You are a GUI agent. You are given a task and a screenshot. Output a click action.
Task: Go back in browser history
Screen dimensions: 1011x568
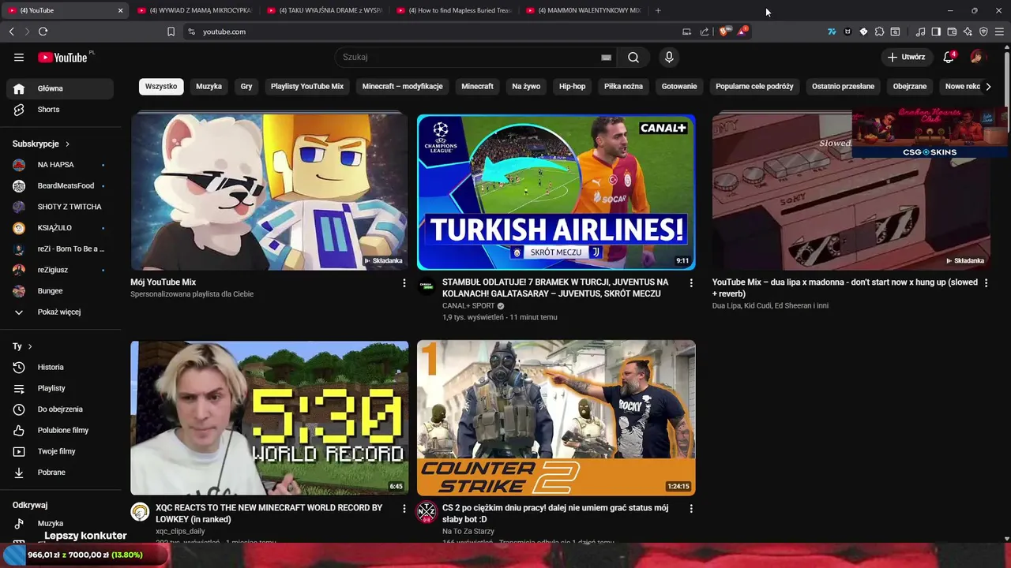(11, 32)
